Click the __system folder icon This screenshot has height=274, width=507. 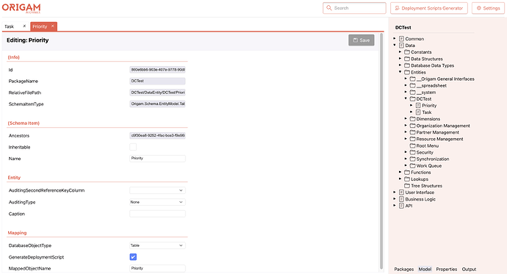pos(413,93)
